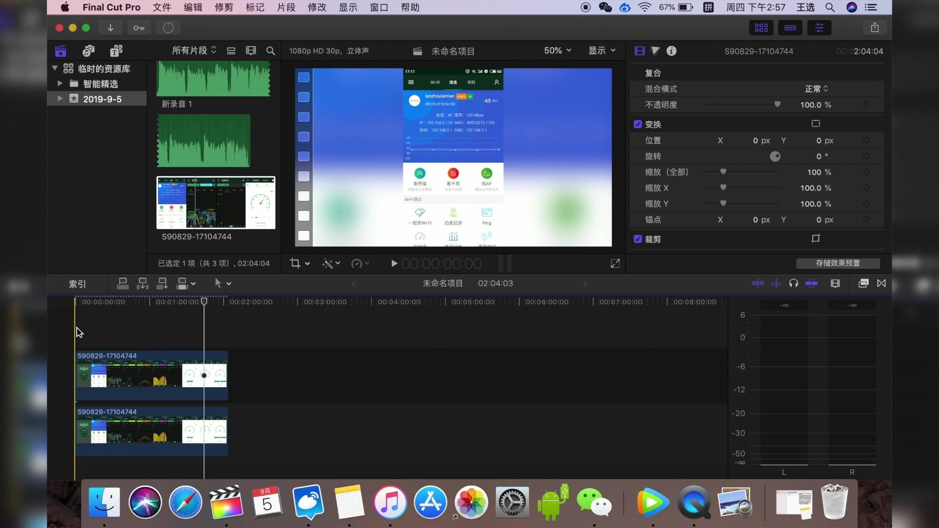
Task: Open the 片段 menu
Action: [x=286, y=7]
